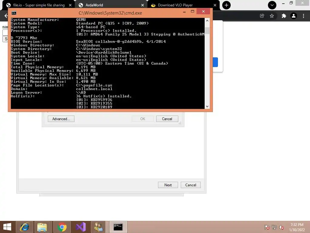Switch to the Download VLO Player tab
Viewport: 310px width, 233px height.
(x=183, y=5)
